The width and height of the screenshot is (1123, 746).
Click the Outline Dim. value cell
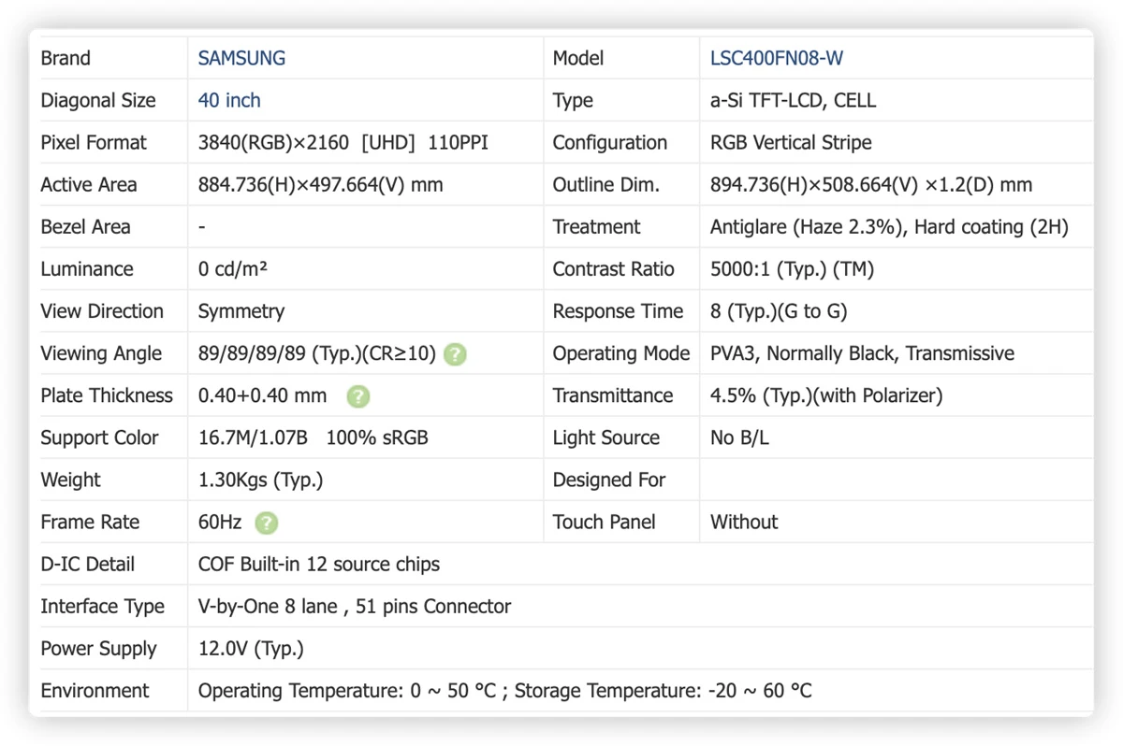point(896,184)
